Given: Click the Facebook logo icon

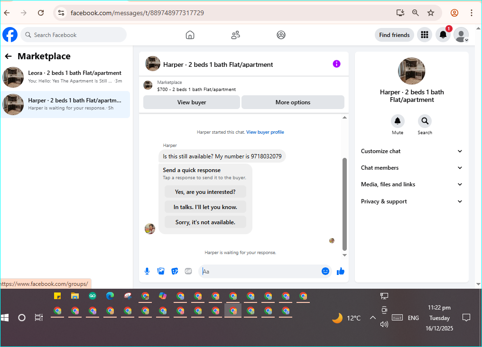Looking at the screenshot, I should tap(10, 35).
